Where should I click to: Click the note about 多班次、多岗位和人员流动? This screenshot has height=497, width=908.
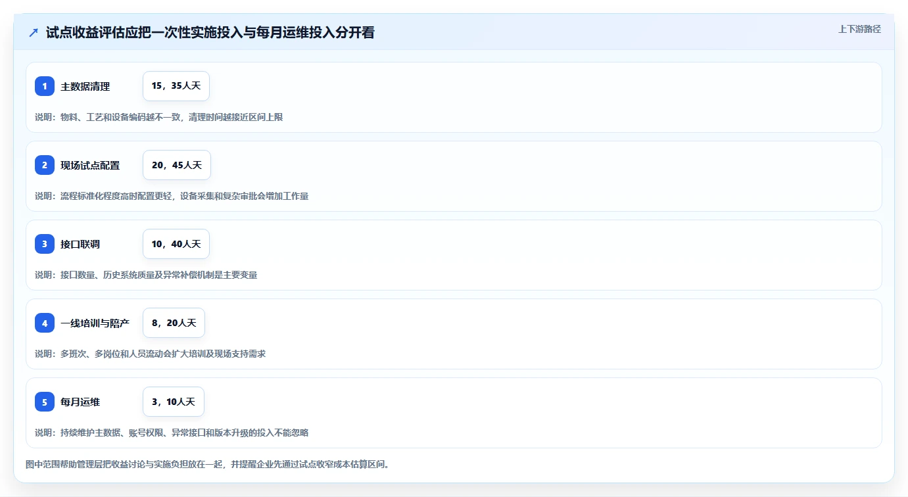pos(150,354)
